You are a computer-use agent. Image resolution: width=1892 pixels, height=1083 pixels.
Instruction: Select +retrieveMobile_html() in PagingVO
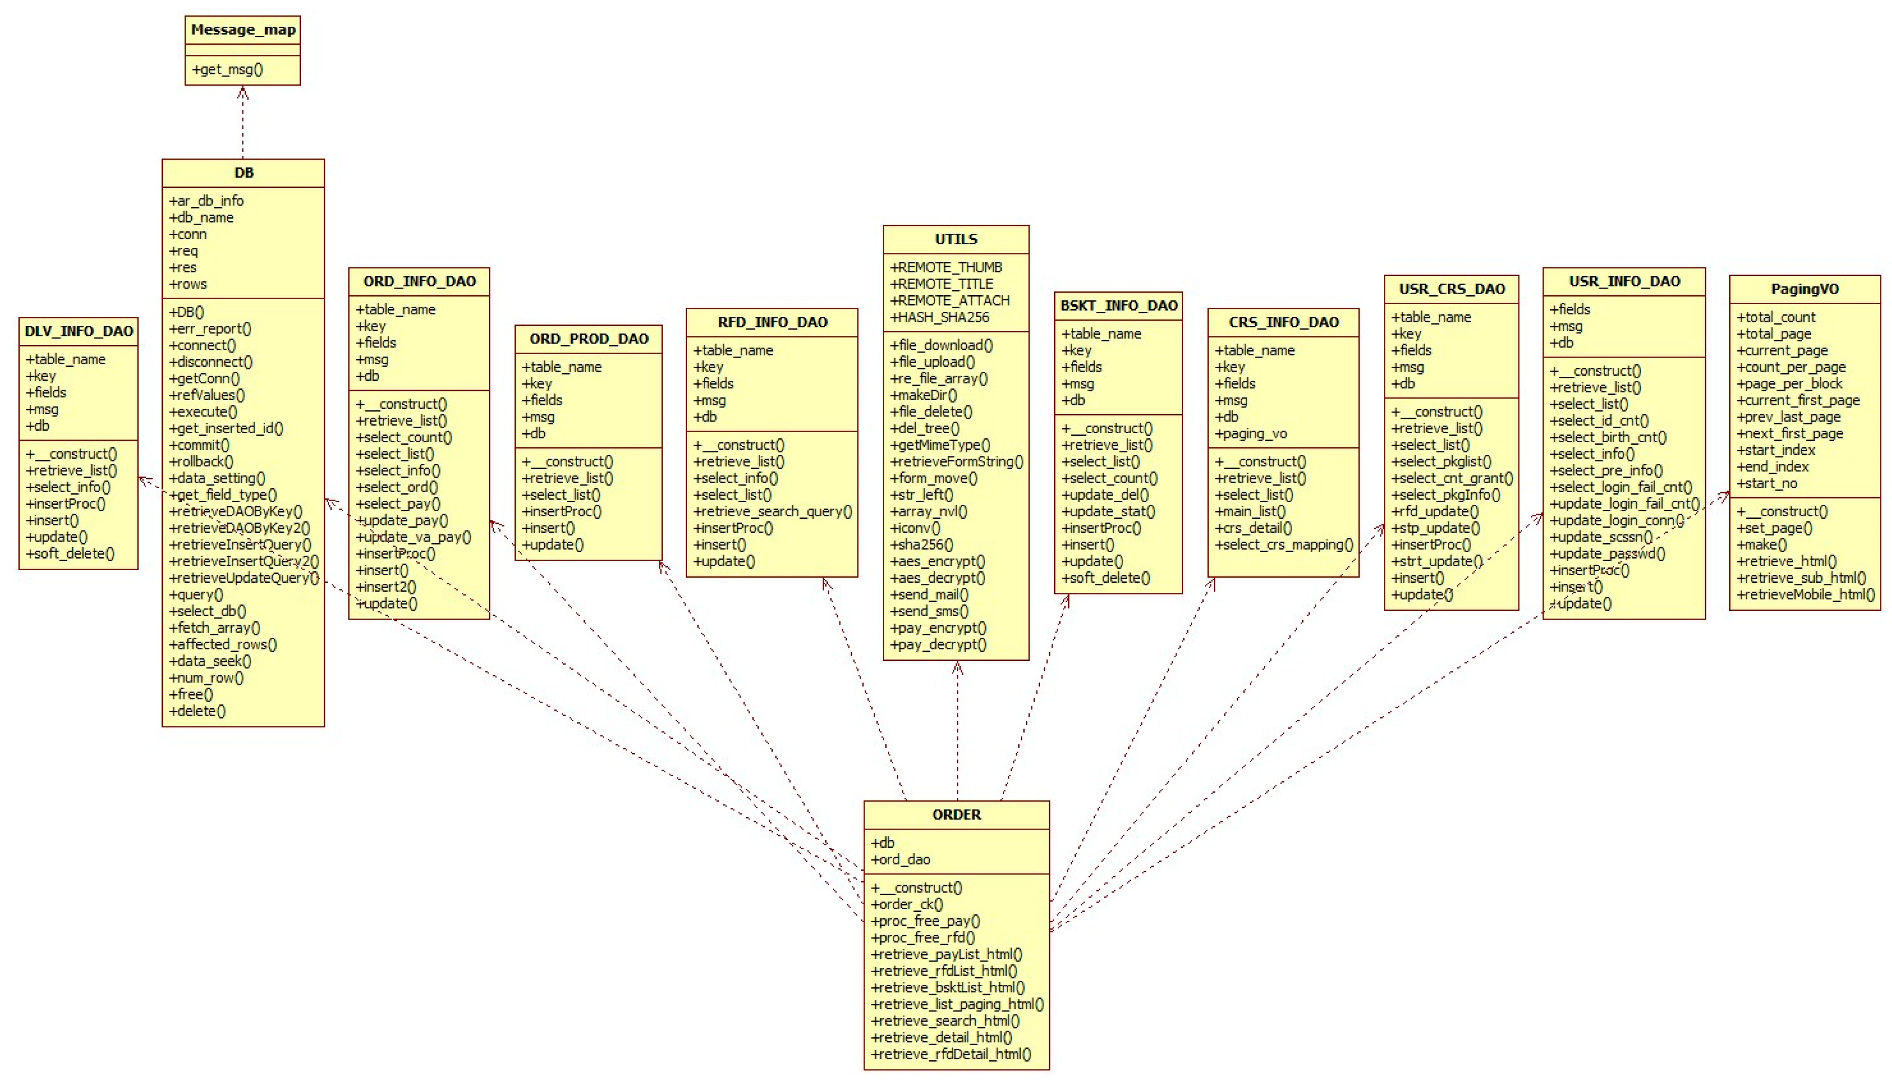tap(1806, 594)
